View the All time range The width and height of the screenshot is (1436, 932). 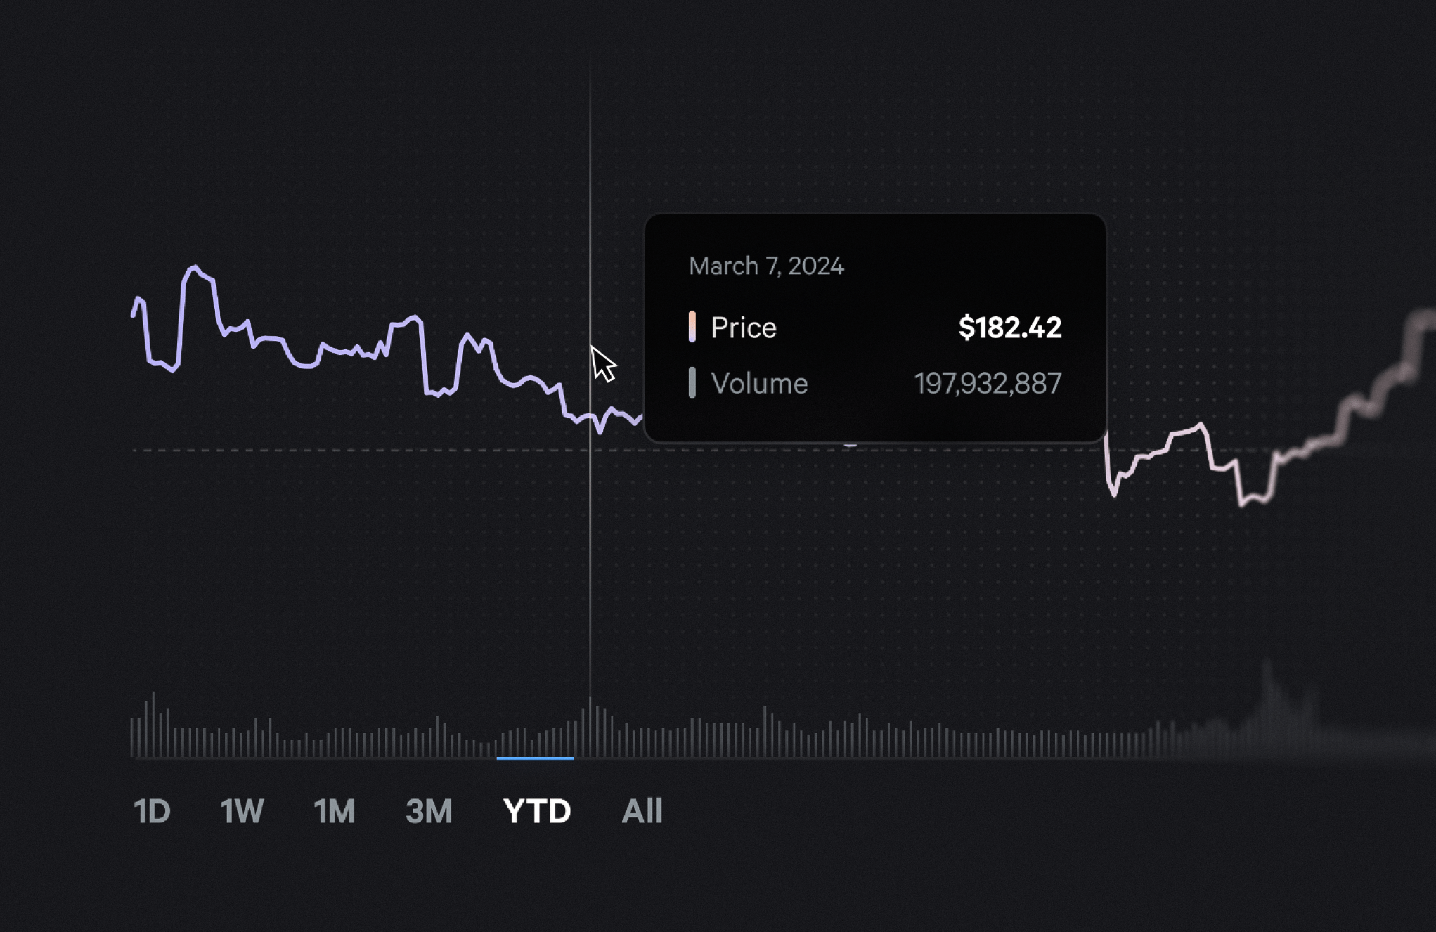click(642, 811)
